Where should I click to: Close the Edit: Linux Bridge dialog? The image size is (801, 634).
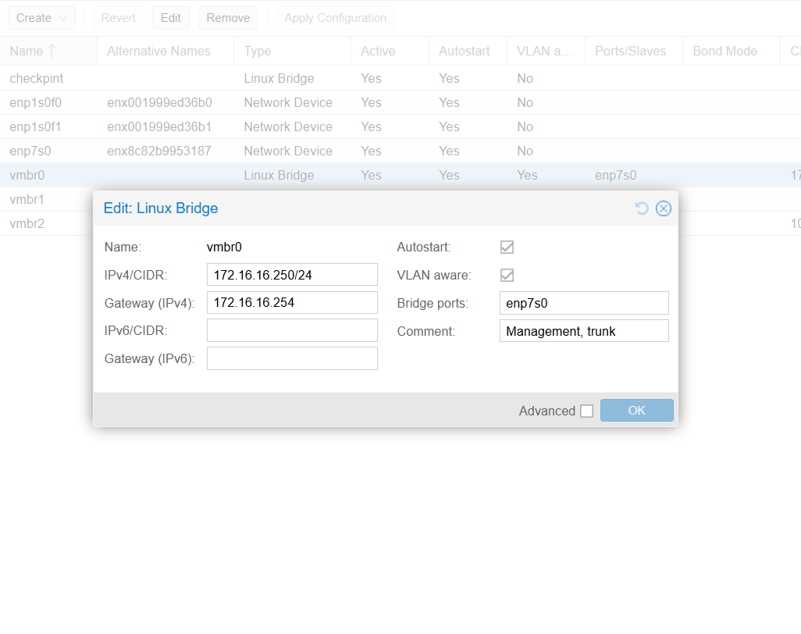point(663,208)
